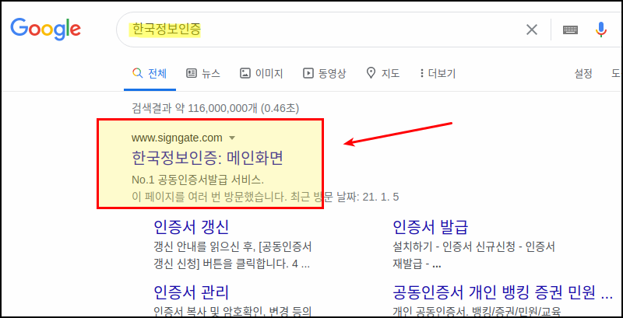Open the on-screen keyboard input tool

click(570, 30)
